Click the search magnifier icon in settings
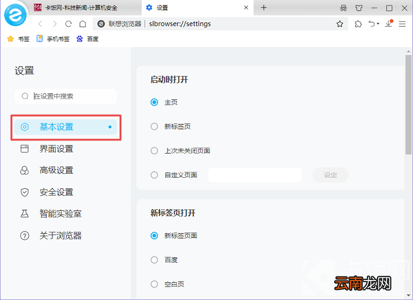The height and width of the screenshot is (300, 413). 25,96
